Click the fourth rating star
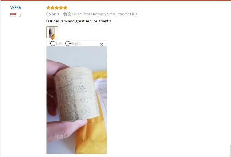 [x=61, y=8]
